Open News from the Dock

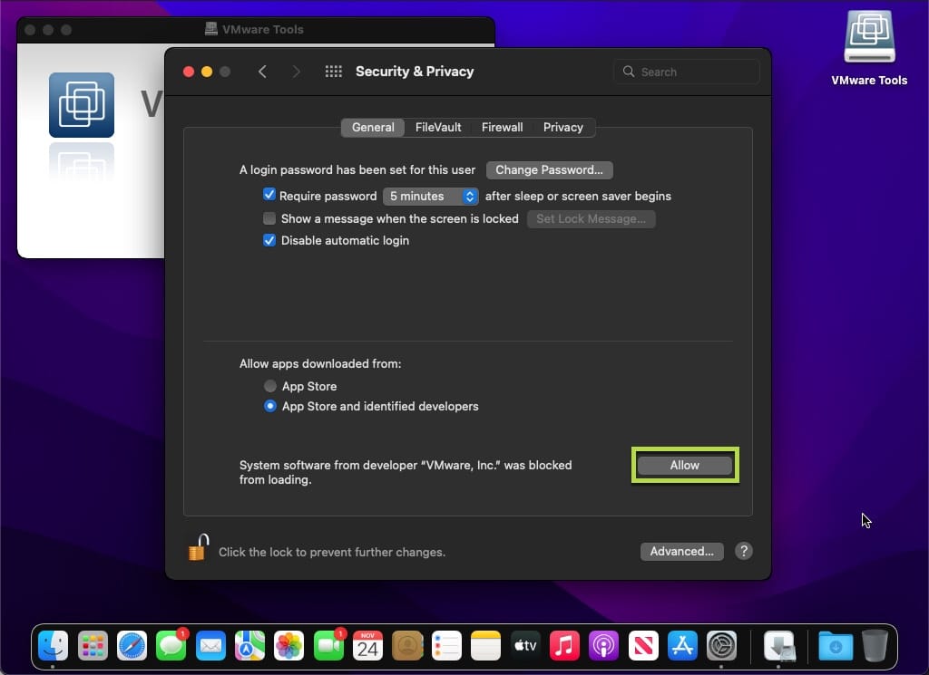pyautogui.click(x=643, y=645)
